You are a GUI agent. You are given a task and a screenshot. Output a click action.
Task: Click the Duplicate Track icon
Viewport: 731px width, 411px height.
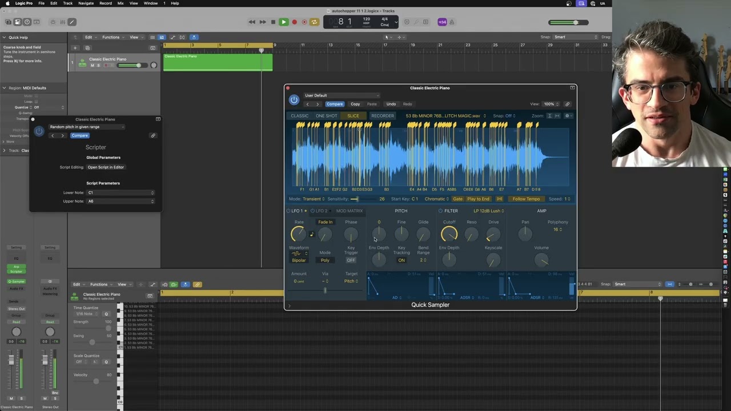pos(87,48)
